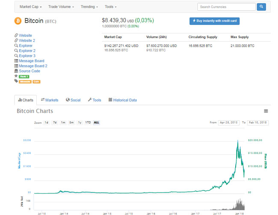This screenshot has width=278, height=215.
Task: Open the Historical Data tab
Action: 122,100
